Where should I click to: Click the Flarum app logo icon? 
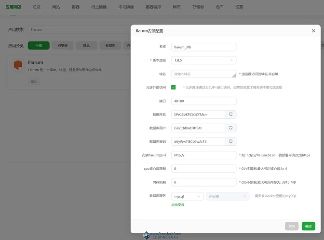point(18,65)
